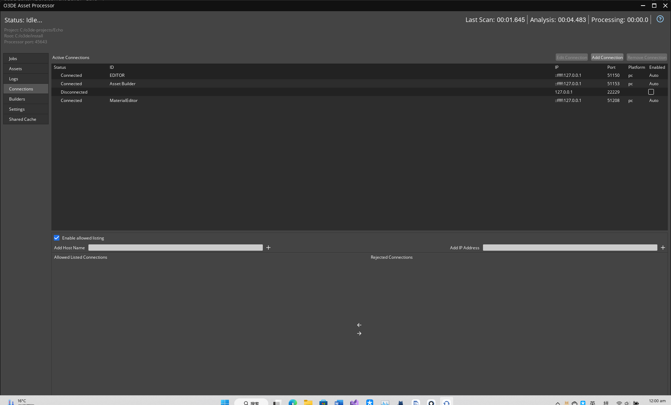Disable the Enable allowed listing checkbox

coord(57,238)
